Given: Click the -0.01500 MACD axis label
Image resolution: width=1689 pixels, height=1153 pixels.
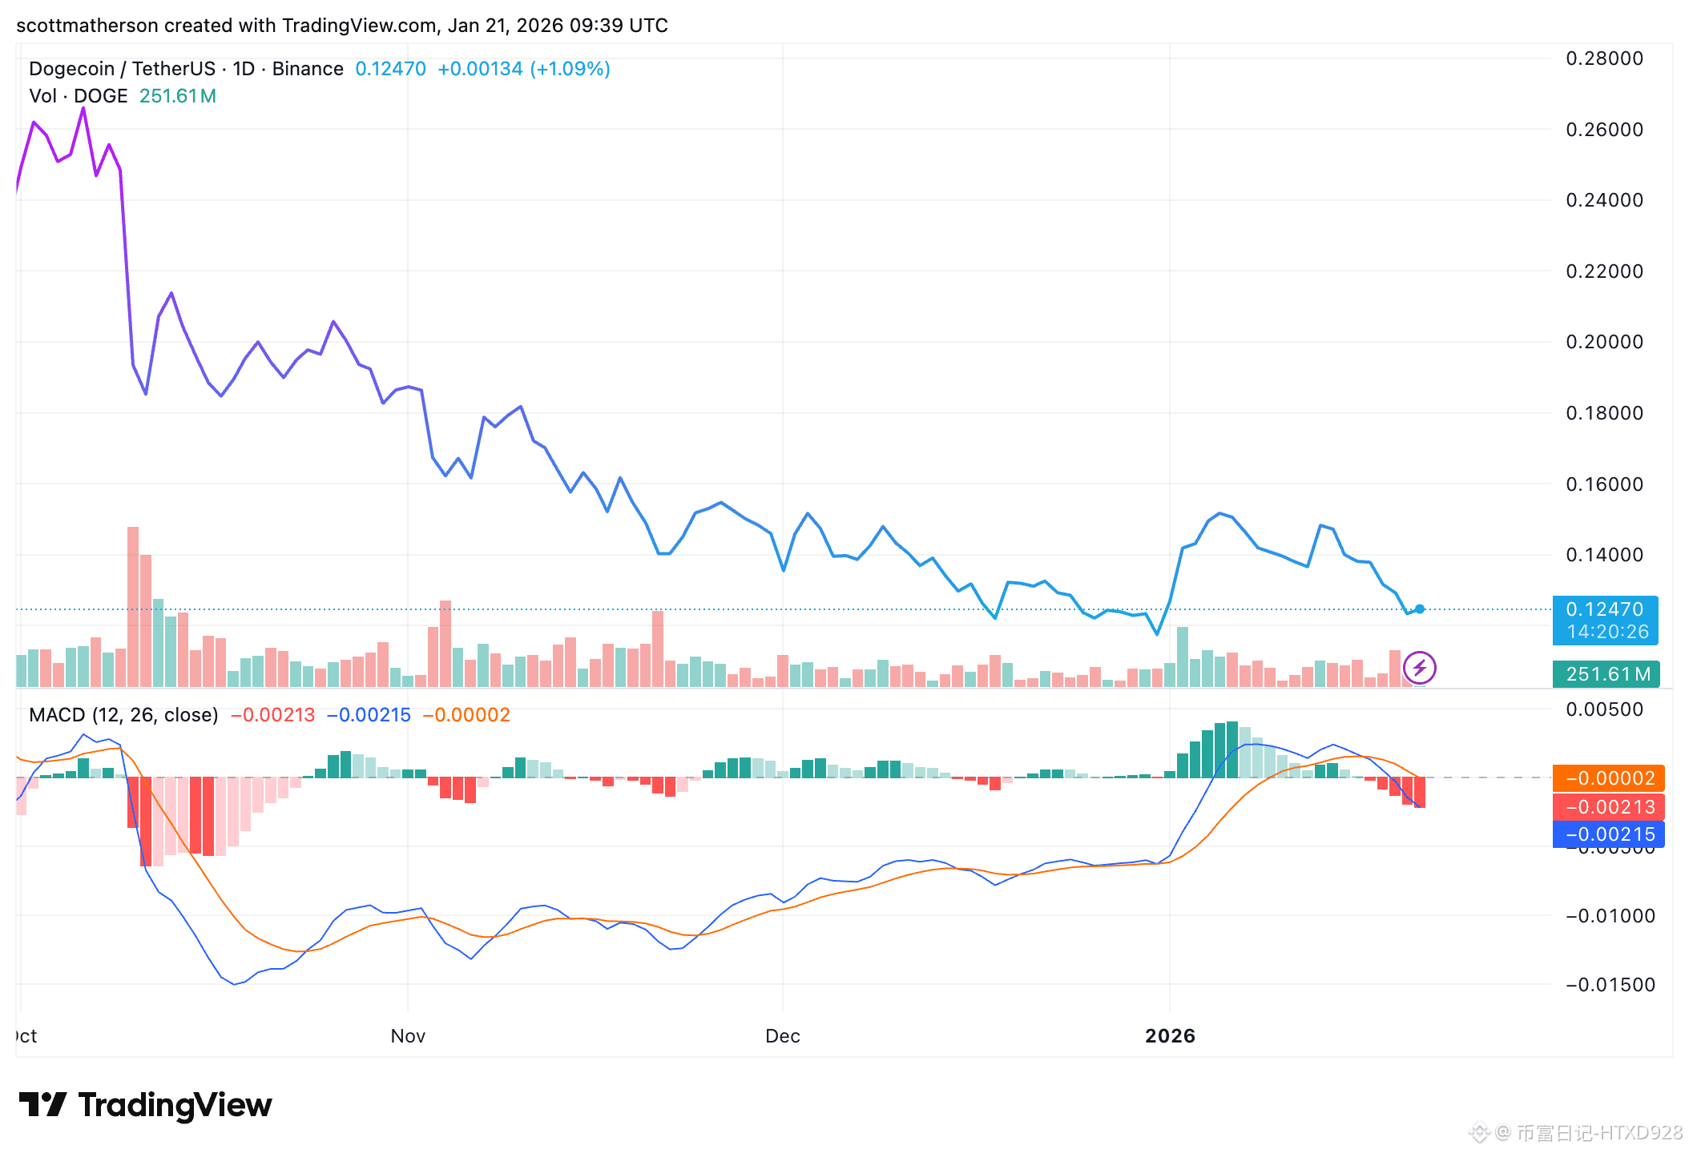Looking at the screenshot, I should click(1610, 985).
